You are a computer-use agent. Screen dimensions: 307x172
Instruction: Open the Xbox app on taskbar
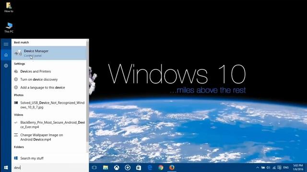pyautogui.click(x=117, y=168)
